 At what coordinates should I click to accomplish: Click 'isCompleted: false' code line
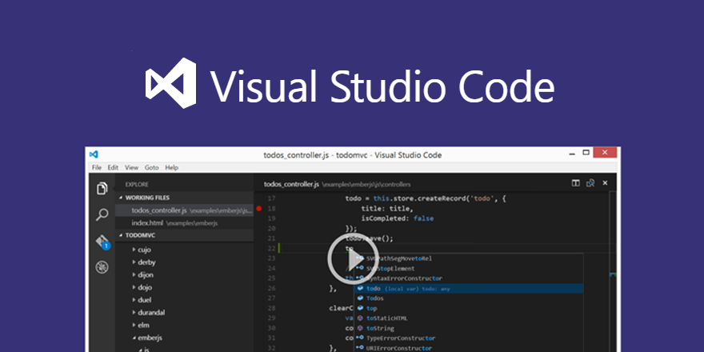tap(398, 218)
